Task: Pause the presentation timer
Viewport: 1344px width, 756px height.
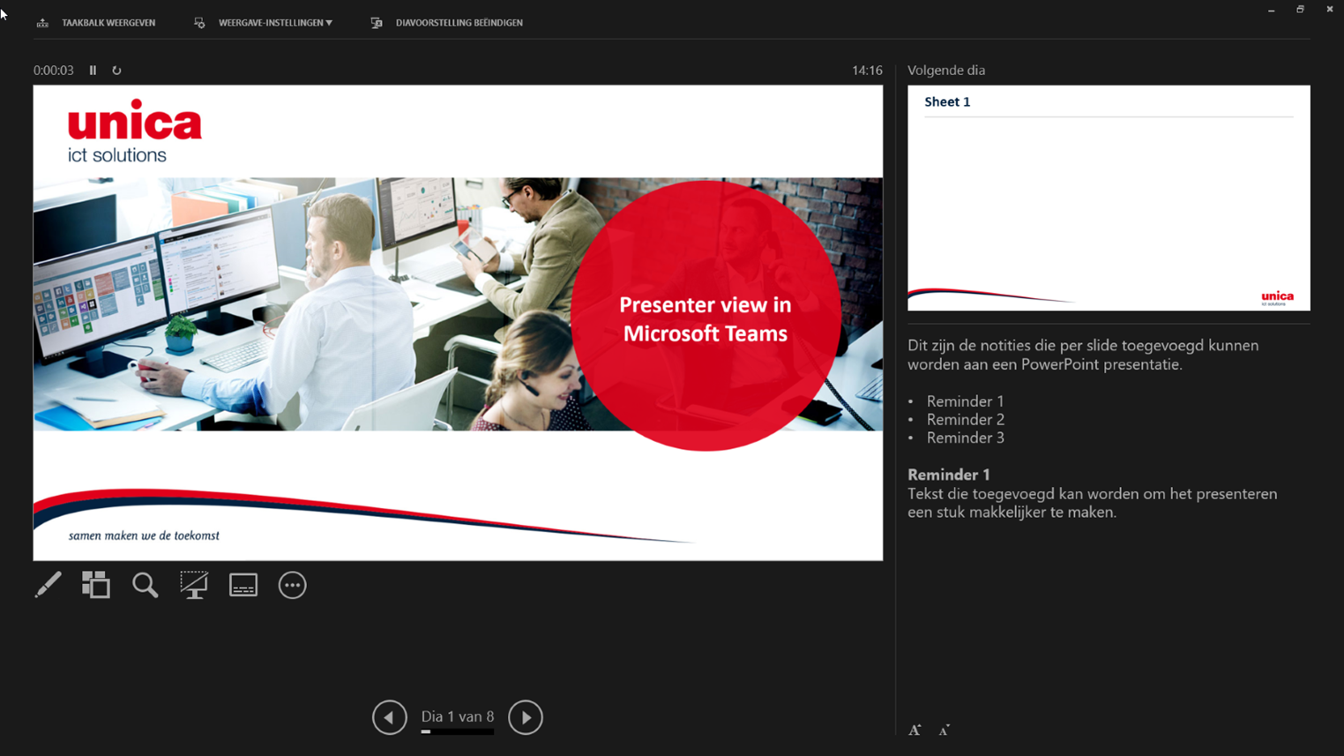Action: (93, 71)
